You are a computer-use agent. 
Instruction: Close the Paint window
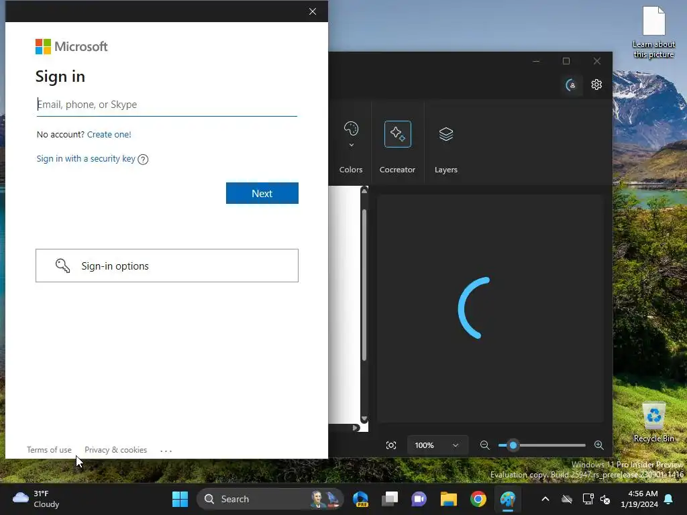click(x=596, y=61)
